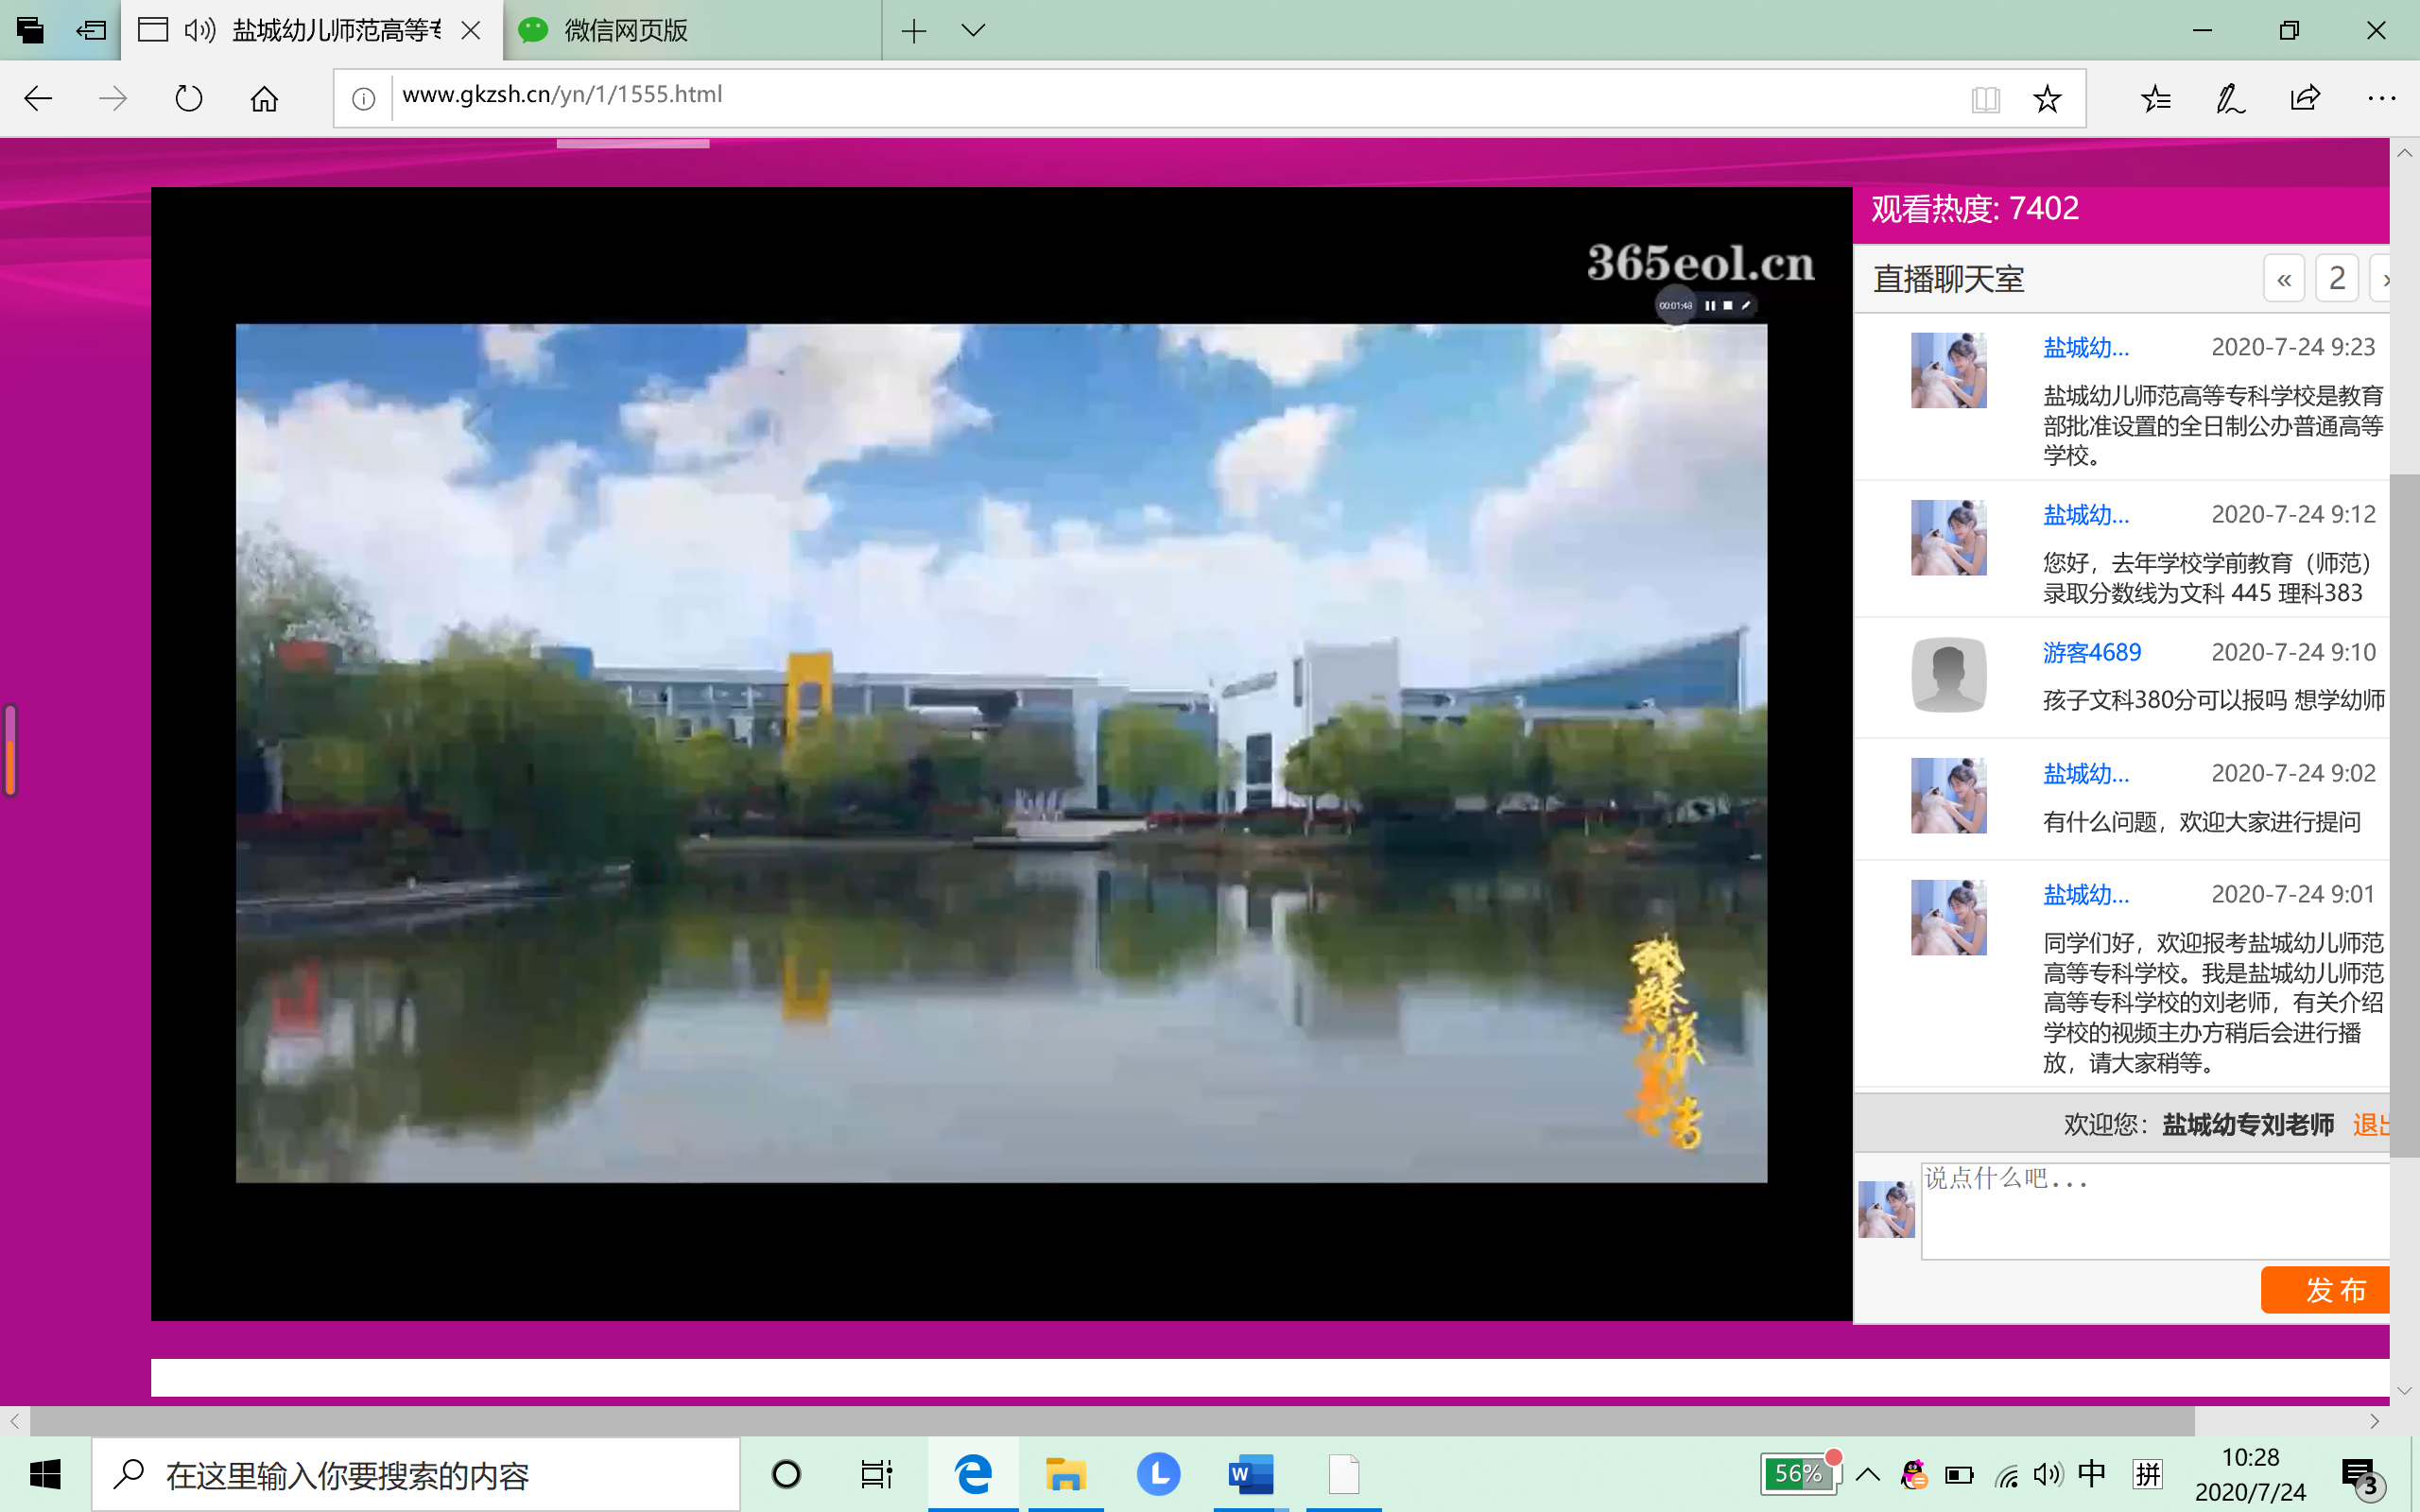Image resolution: width=2420 pixels, height=1512 pixels.
Task: Toggle taskbar volume speaker icon
Action: tap(2047, 1474)
